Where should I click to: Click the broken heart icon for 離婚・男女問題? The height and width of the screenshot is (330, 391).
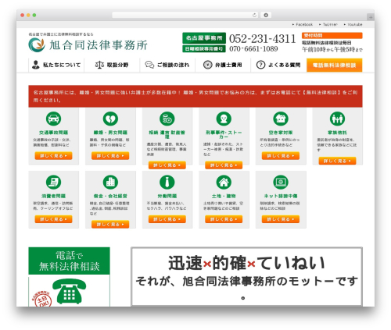click(110, 119)
